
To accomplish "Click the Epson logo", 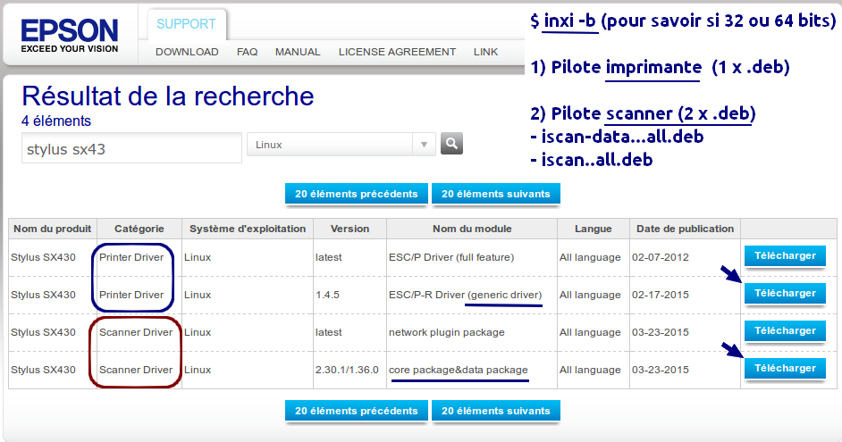I will tap(70, 36).
